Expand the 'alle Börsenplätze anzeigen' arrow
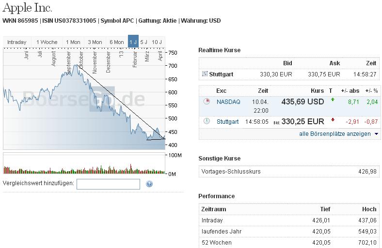This screenshot has height=248, width=382. point(377,134)
